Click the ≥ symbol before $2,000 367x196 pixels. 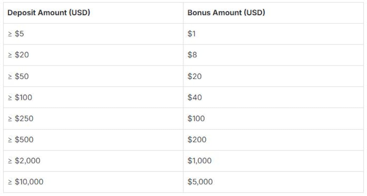click(x=10, y=161)
